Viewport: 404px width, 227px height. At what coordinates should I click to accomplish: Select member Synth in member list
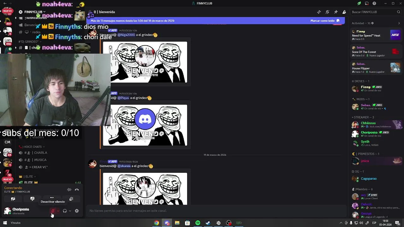tap(376, 143)
